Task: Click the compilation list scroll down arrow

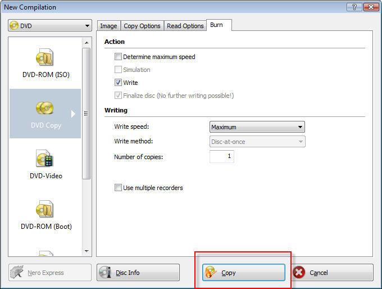Action: point(87,251)
